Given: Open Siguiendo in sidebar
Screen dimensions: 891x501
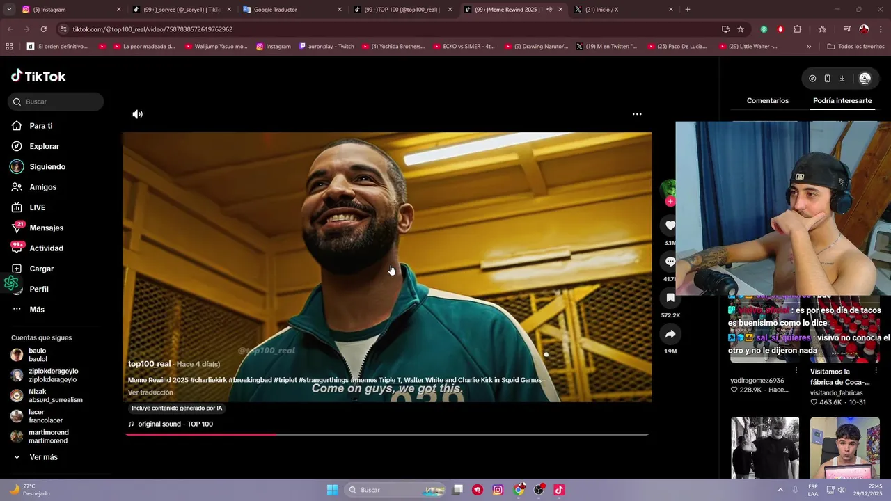Looking at the screenshot, I should (47, 167).
